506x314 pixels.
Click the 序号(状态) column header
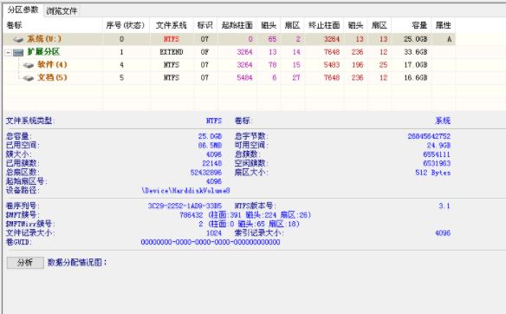126,25
